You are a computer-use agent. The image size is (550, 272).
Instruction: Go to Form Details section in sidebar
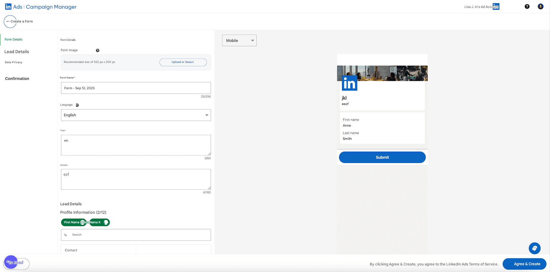13,39
